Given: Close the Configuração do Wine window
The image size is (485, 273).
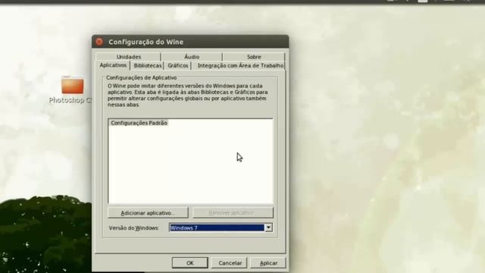Looking at the screenshot, I should tap(99, 42).
